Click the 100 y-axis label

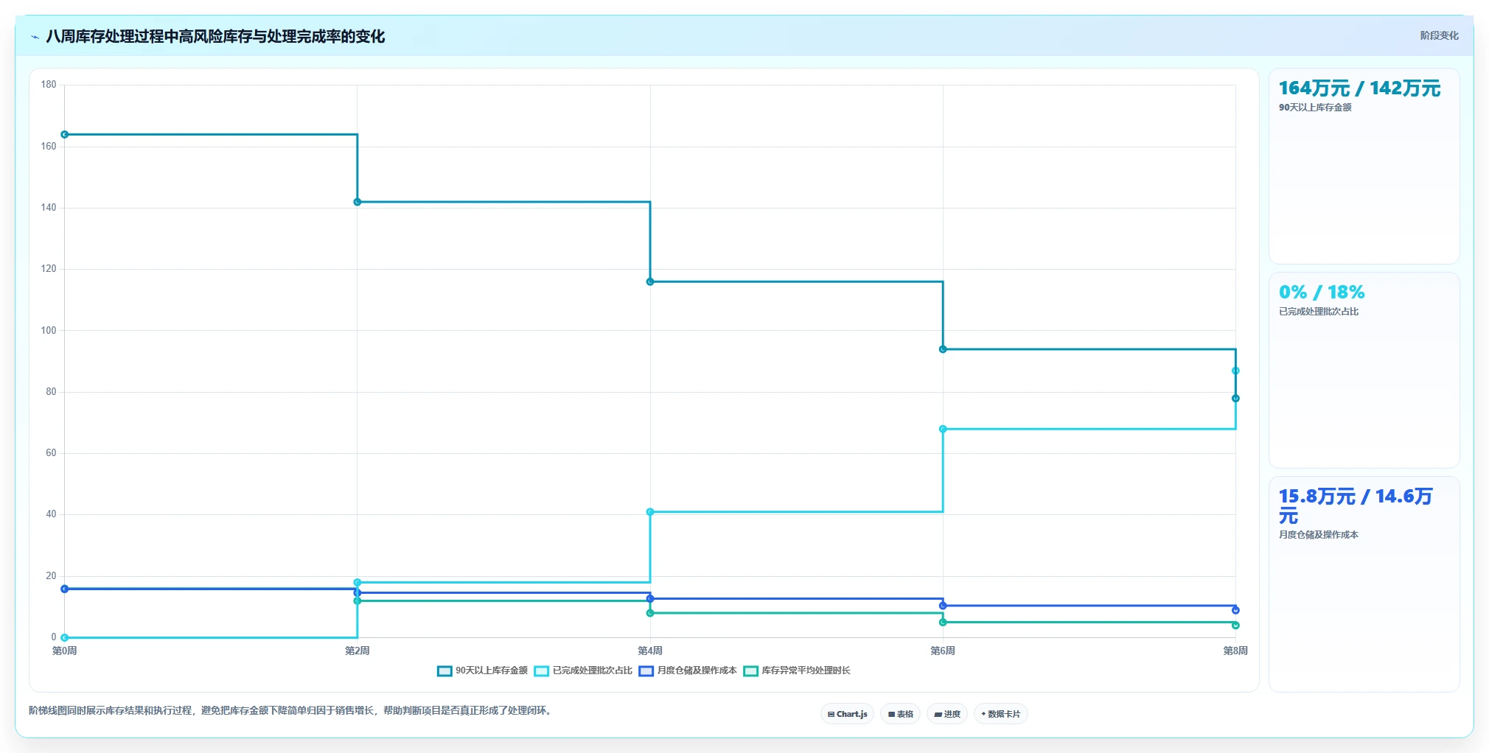pyautogui.click(x=49, y=330)
